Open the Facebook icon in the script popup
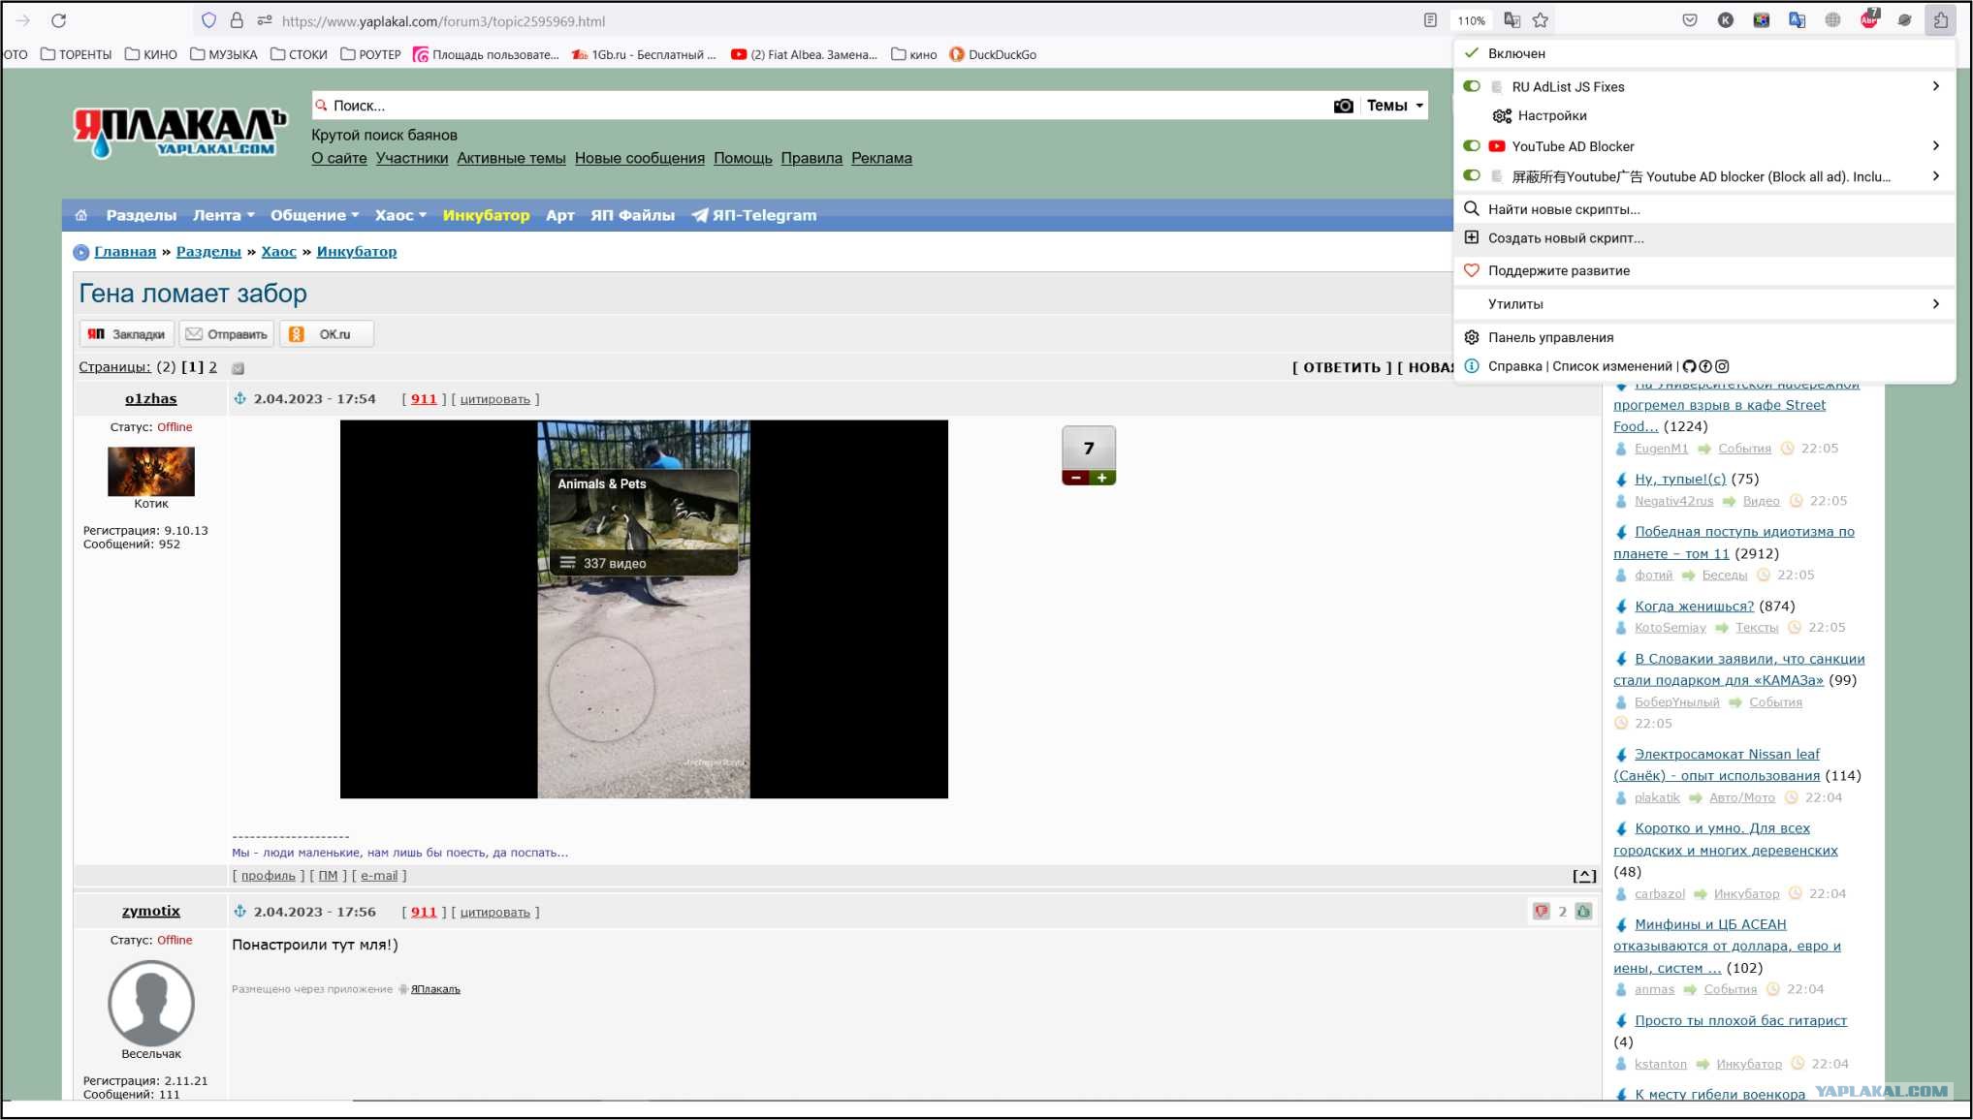The image size is (1973, 1120). coord(1705,366)
